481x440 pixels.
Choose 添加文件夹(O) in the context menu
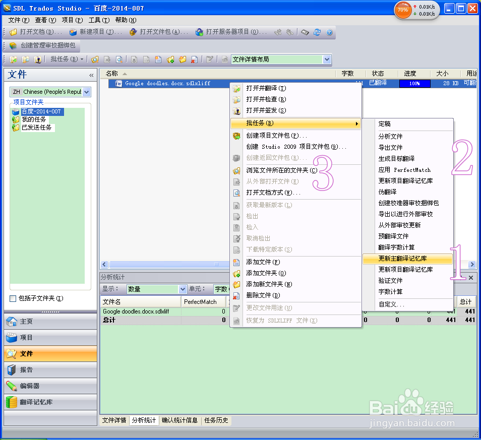pos(295,273)
